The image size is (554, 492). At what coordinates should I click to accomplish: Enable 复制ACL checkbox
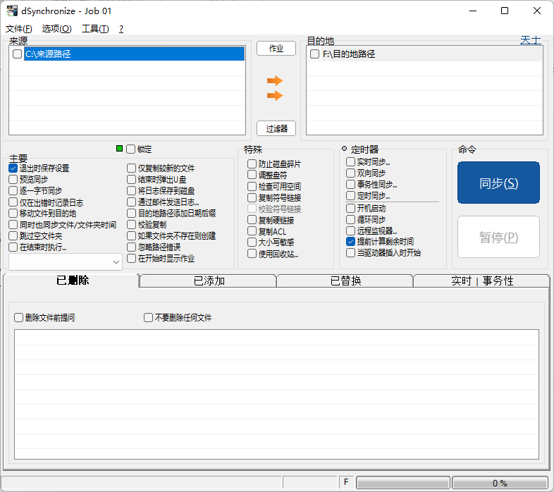252,231
